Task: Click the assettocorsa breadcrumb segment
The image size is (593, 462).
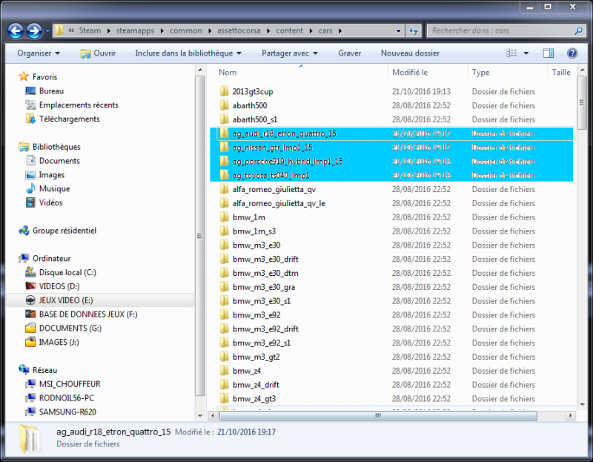Action: click(239, 30)
